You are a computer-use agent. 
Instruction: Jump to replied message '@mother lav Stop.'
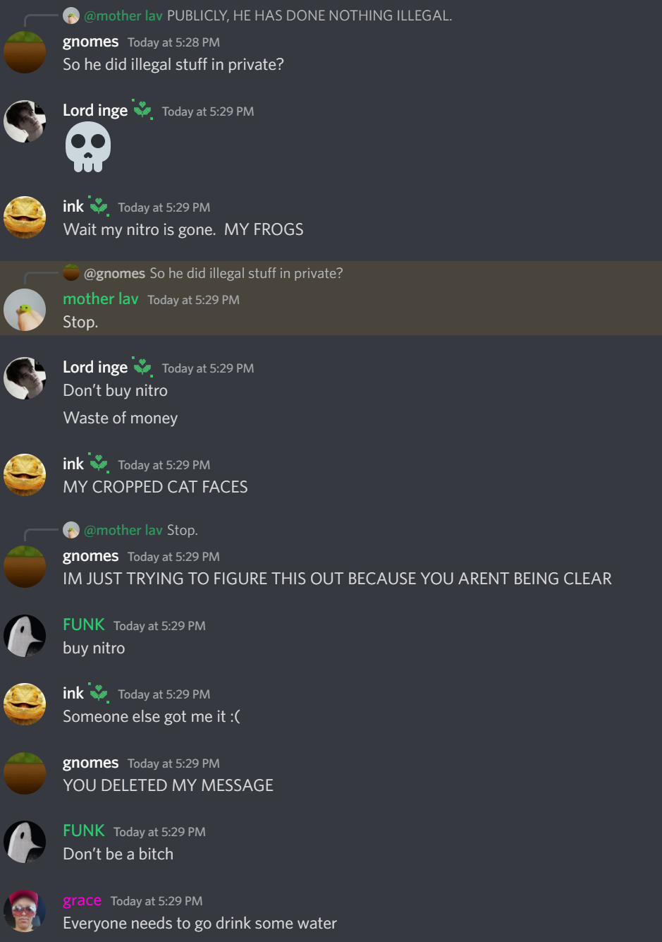pyautogui.click(x=140, y=530)
